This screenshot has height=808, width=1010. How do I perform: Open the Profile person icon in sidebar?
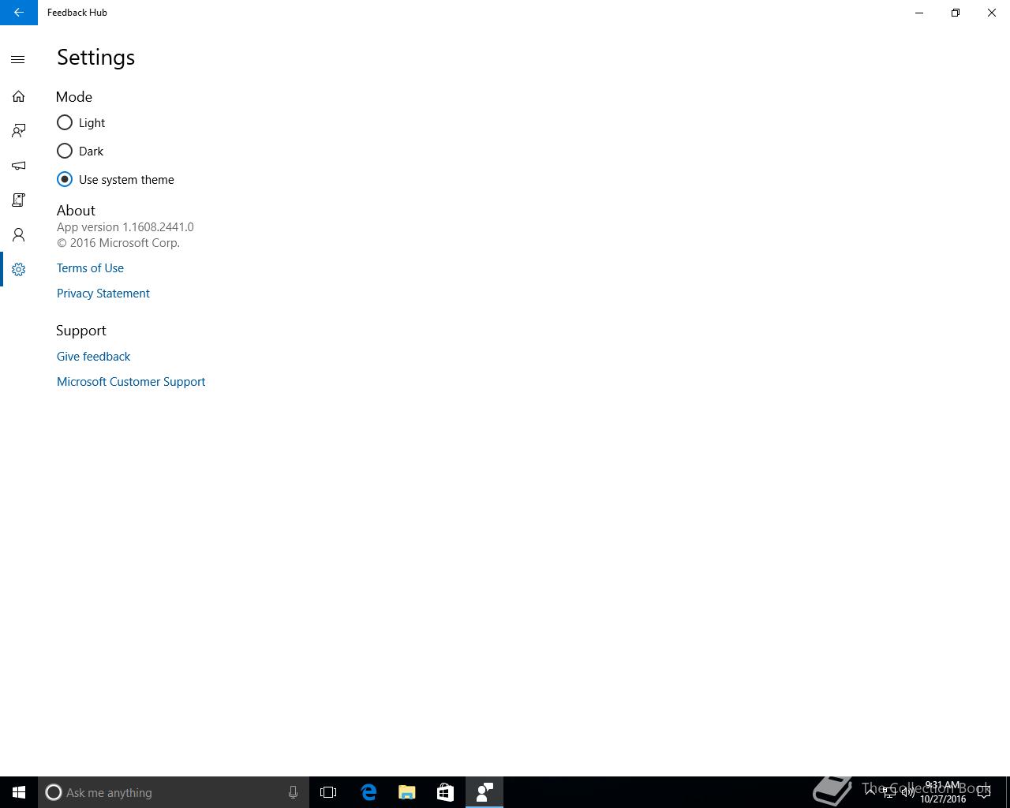[x=18, y=235]
